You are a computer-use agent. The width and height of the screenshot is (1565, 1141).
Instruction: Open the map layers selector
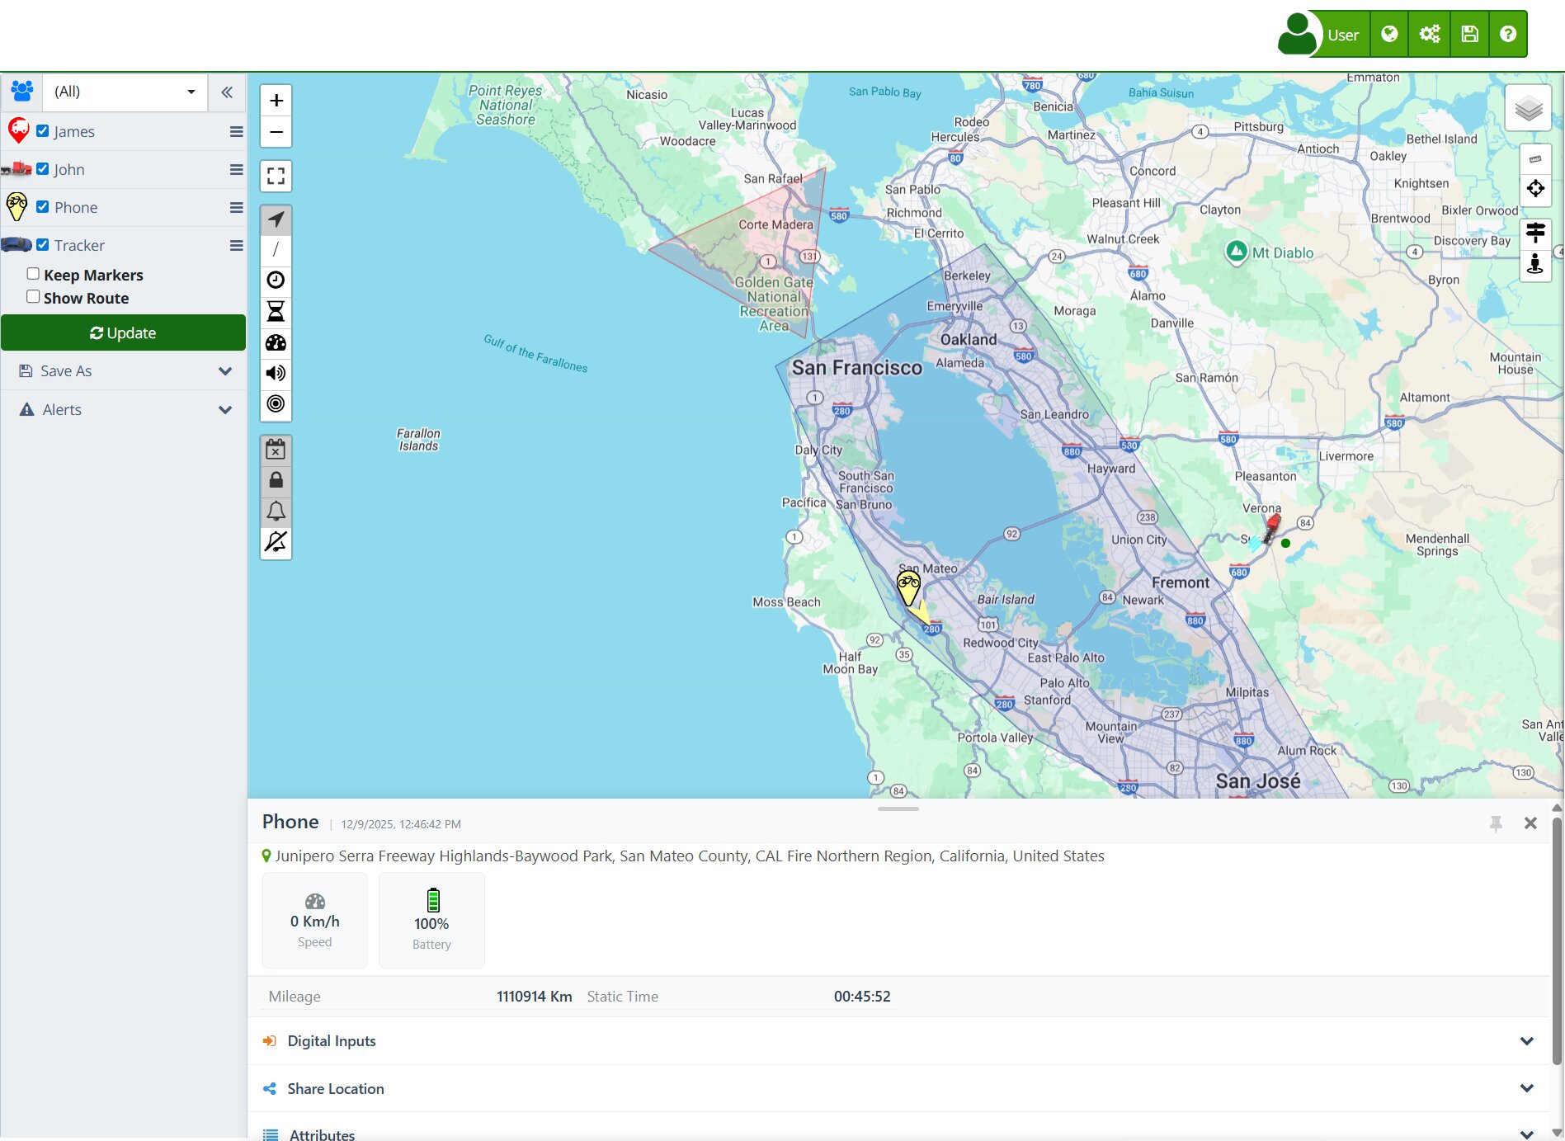pos(1528,108)
